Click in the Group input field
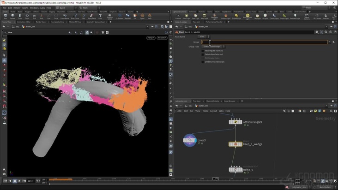338x190 pixels. tap(264, 42)
